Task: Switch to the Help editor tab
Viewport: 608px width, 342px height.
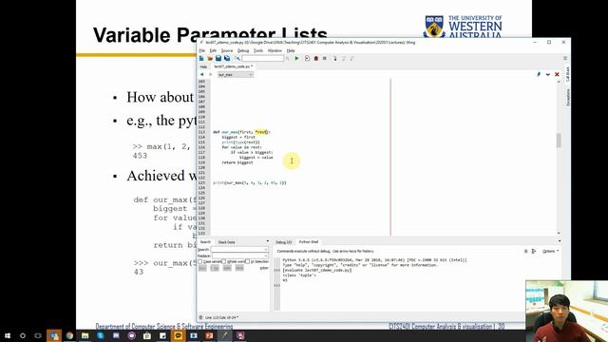Action: click(x=203, y=66)
